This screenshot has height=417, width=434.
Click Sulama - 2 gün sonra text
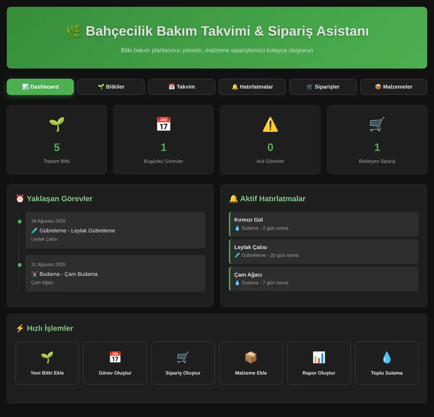(265, 228)
